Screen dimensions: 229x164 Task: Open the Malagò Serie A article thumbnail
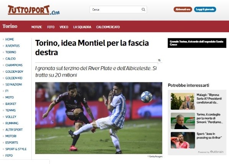(183, 101)
